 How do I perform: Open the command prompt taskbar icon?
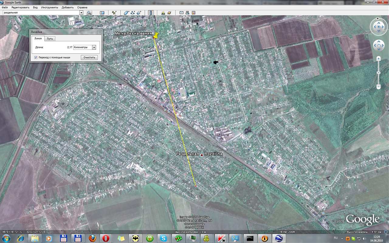pyautogui.click(x=250, y=238)
